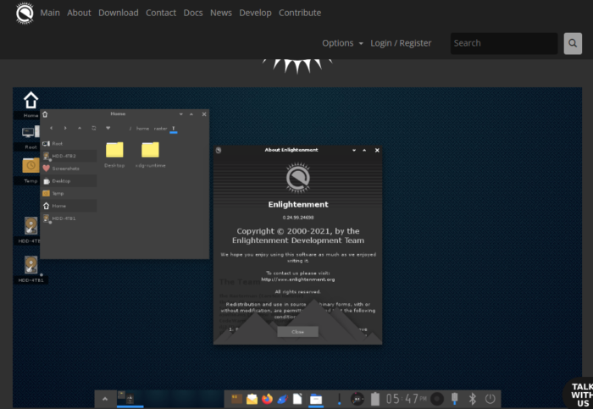Open the Home desktop icon
The height and width of the screenshot is (409, 593).
pyautogui.click(x=30, y=101)
